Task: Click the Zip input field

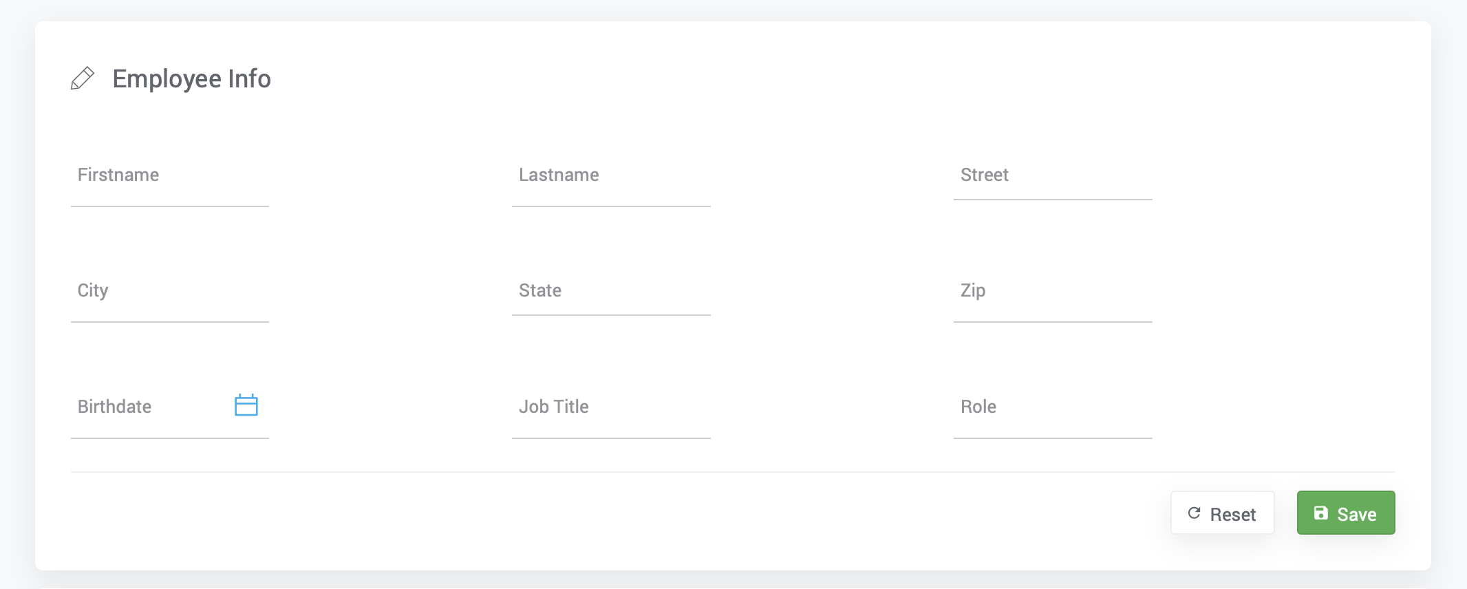Action: pos(1053,292)
